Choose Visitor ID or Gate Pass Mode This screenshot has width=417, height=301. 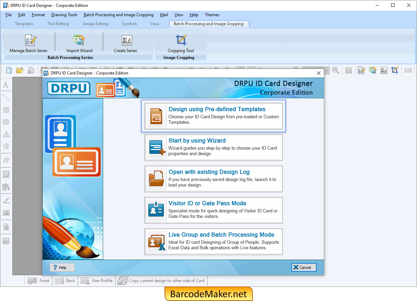(214, 210)
